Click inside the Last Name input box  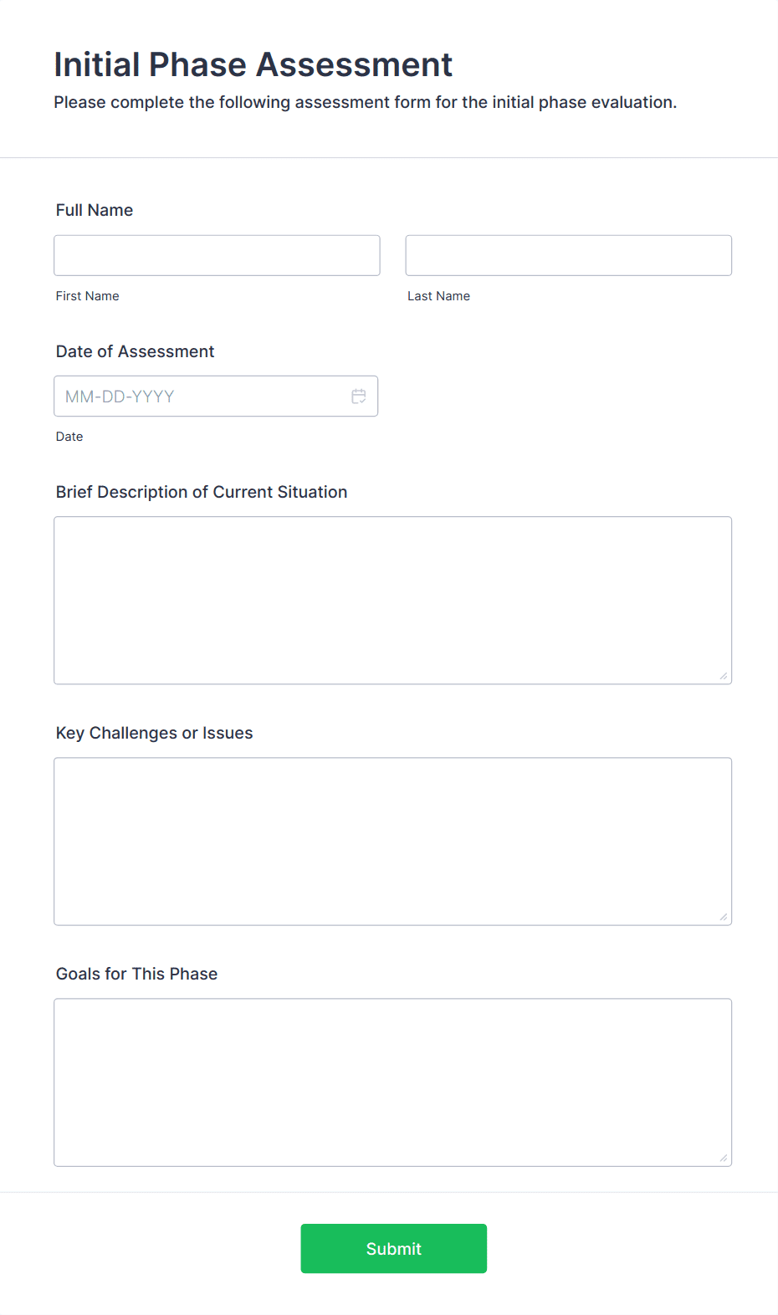click(x=568, y=255)
